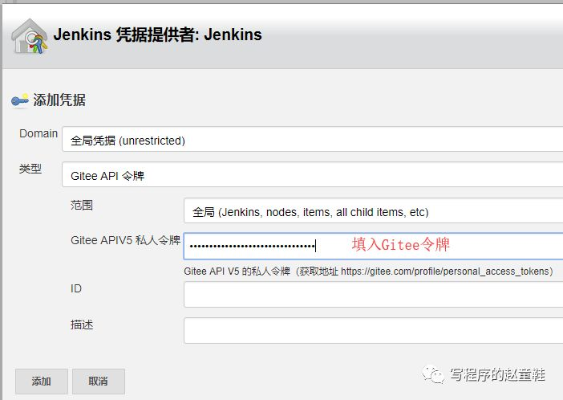
Task: Click the 范围 label
Action: click(82, 205)
